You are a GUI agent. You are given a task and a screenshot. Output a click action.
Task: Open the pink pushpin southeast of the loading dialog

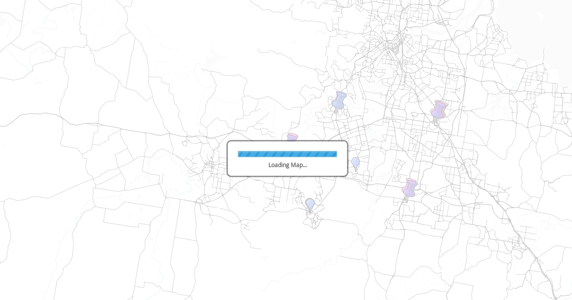pos(409,188)
